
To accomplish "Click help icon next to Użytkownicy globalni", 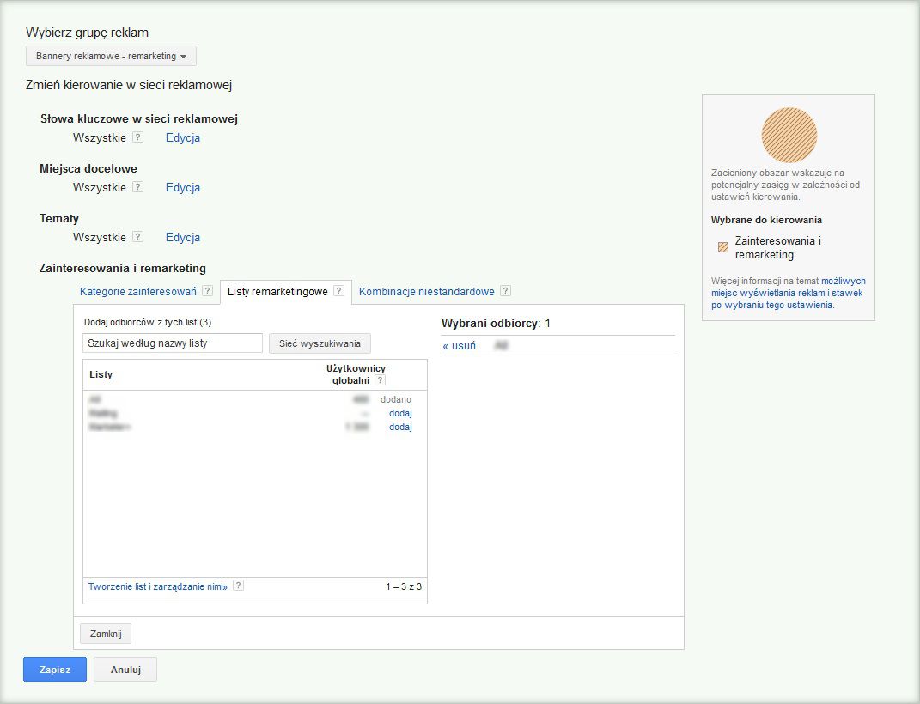I will pyautogui.click(x=381, y=380).
